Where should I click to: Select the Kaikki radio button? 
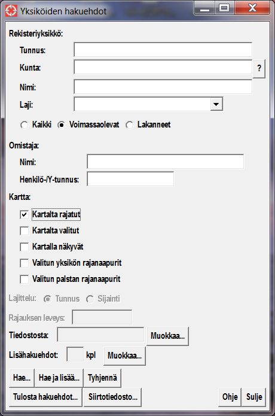click(x=24, y=125)
